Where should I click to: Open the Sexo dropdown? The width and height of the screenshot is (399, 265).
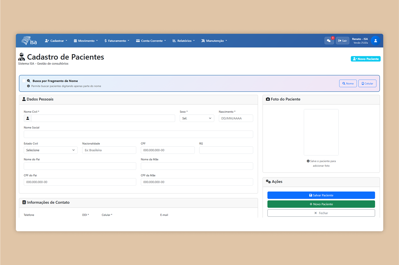pos(197,118)
